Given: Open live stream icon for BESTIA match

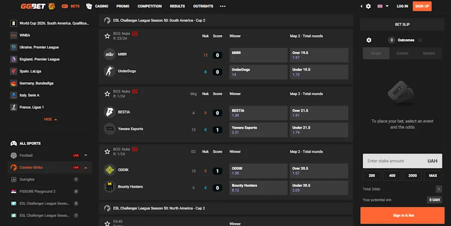Looking at the screenshot, I should click(135, 91).
